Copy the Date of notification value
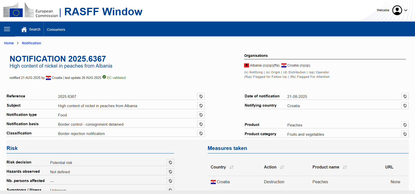 (405, 96)
